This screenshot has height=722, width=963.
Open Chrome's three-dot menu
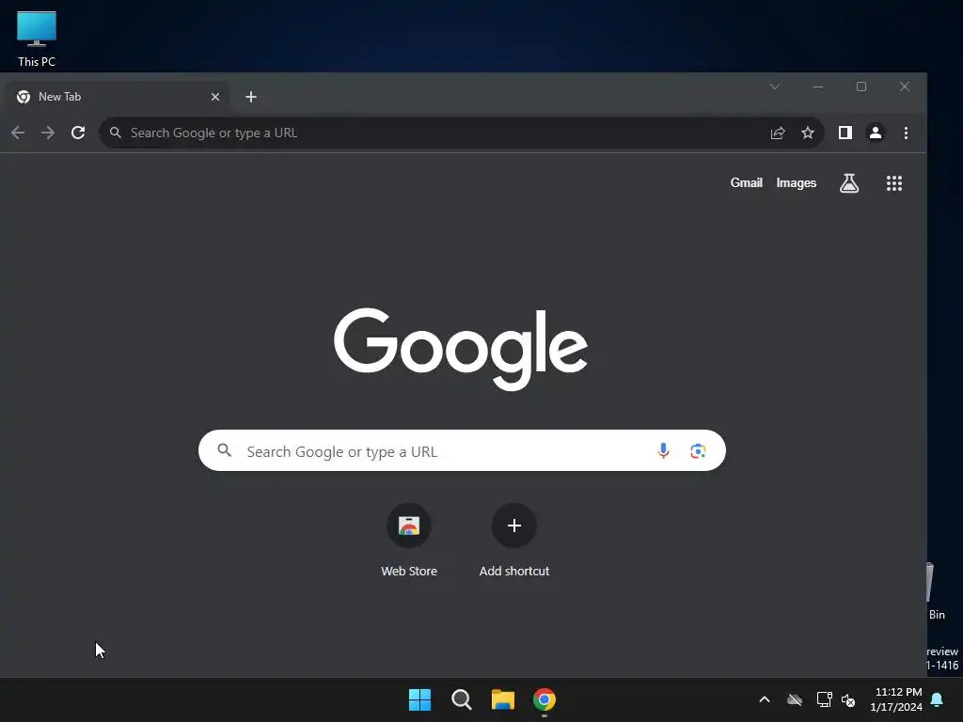pos(906,133)
